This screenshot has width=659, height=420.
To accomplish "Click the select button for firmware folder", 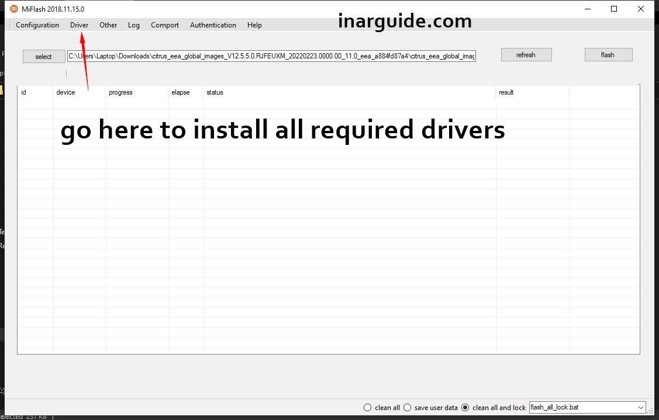I will tap(44, 56).
